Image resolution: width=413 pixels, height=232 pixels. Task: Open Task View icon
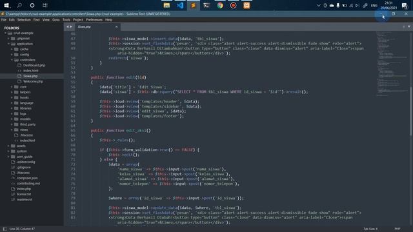pos(45,5)
